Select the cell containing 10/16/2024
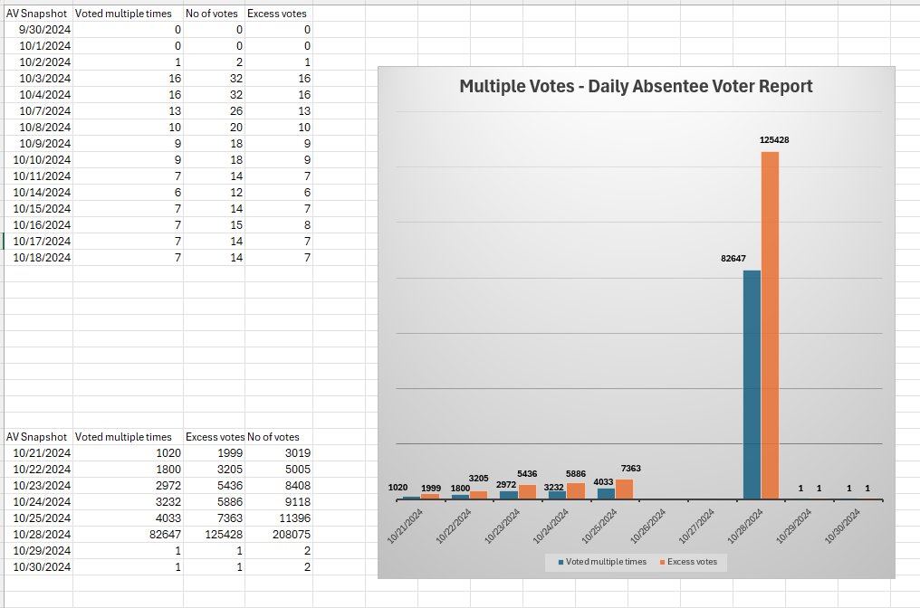The image size is (920, 608). pos(43,224)
